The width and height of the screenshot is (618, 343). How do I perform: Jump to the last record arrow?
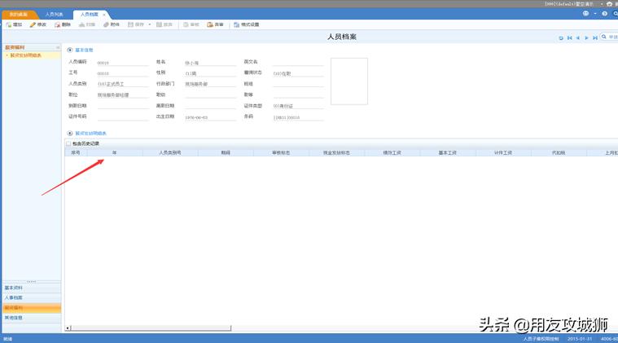click(594, 37)
